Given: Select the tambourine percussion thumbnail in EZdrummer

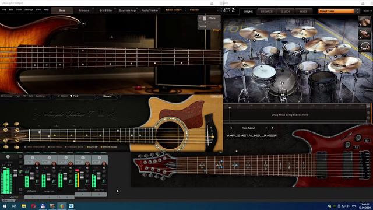Looking at the screenshot, I should pyautogui.click(x=364, y=46).
